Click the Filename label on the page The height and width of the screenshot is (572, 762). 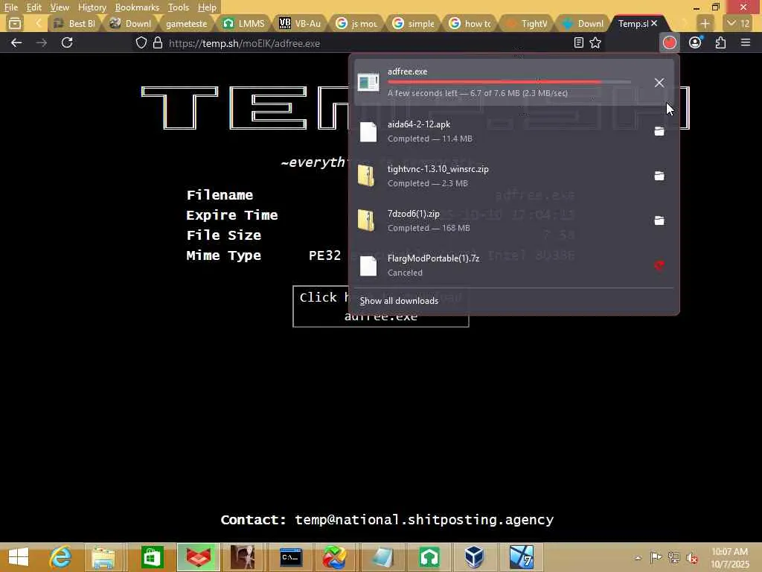(220, 195)
